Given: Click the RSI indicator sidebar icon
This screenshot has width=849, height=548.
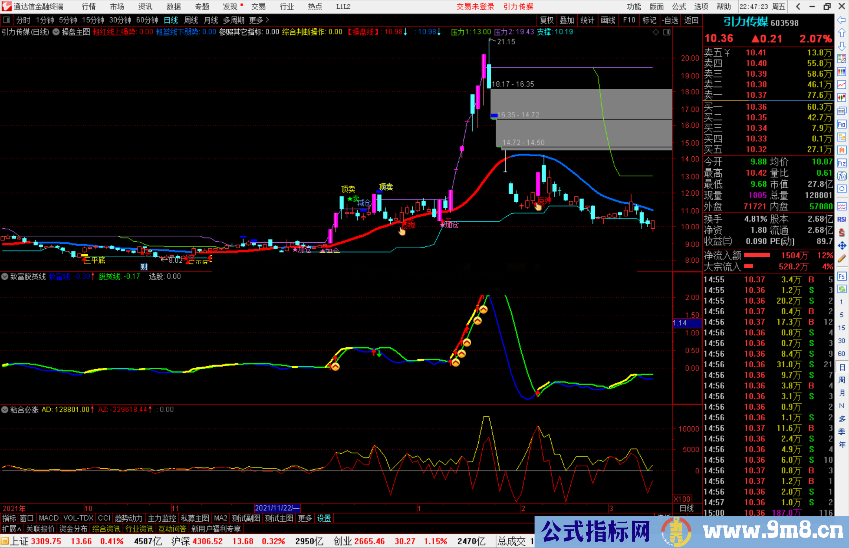Looking at the screenshot, I should [842, 219].
